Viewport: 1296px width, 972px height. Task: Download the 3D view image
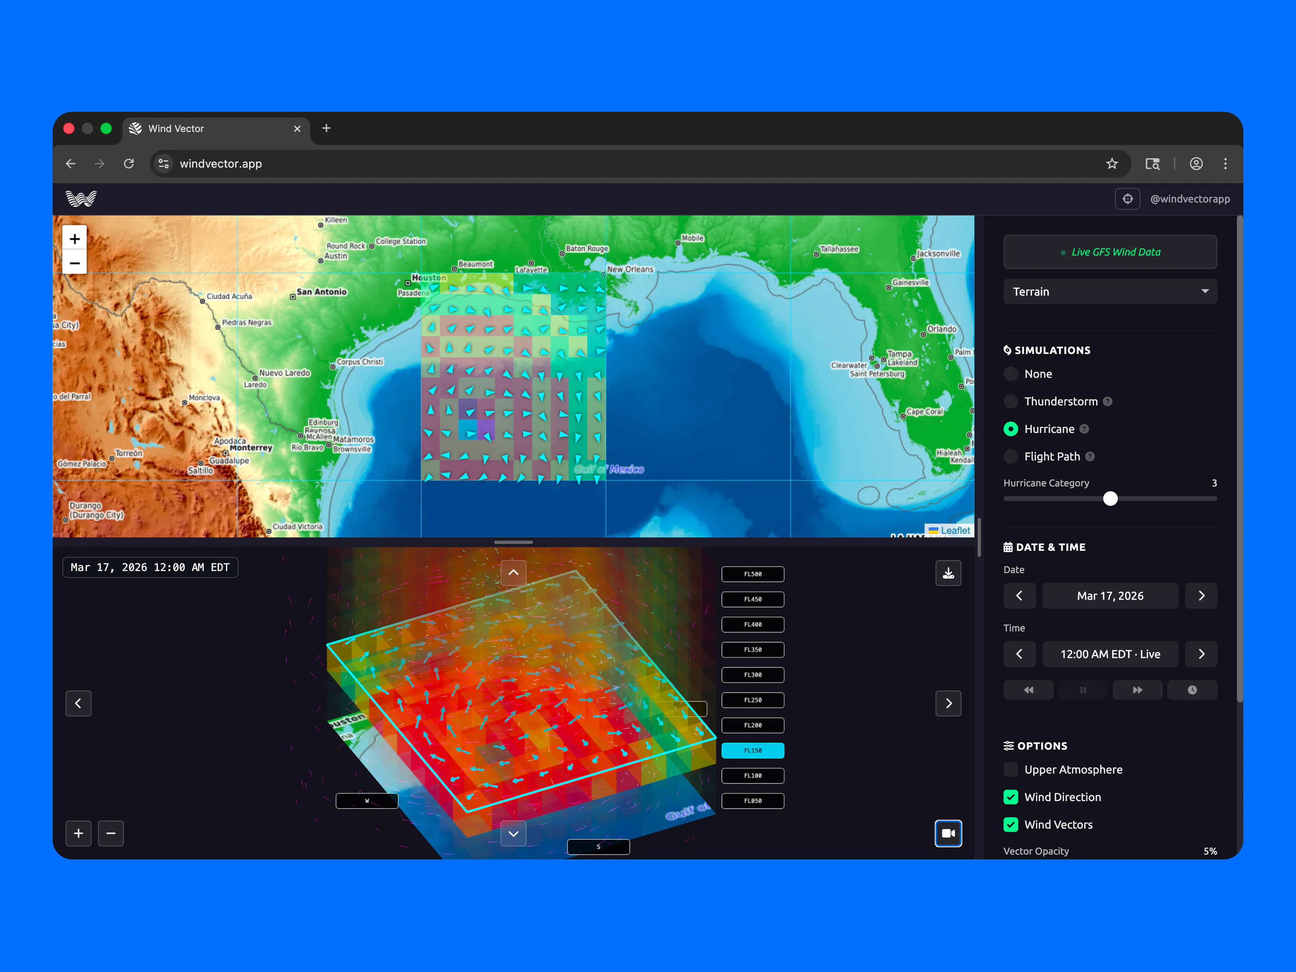948,573
